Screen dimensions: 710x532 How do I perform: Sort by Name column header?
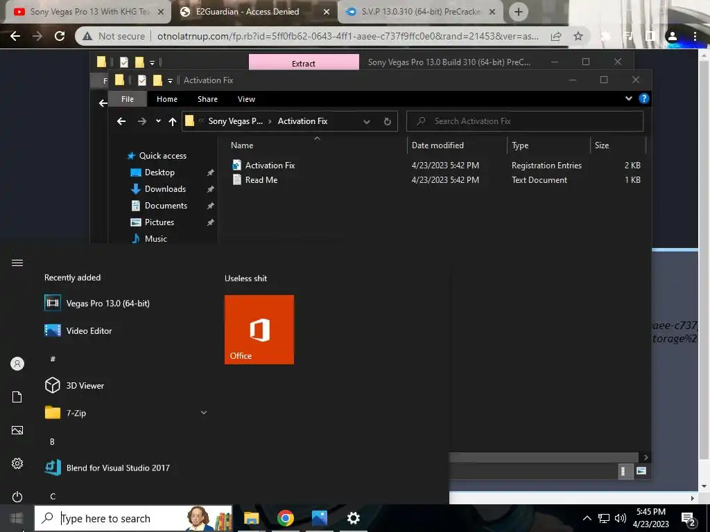pos(242,145)
